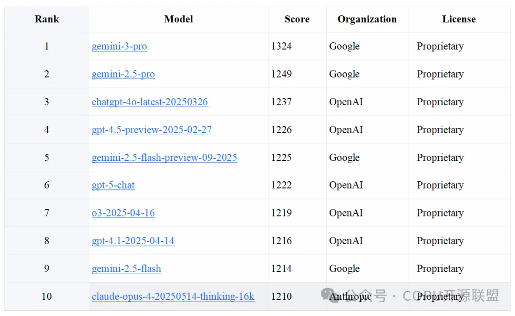The width and height of the screenshot is (515, 316).
Task: Open the o3-2025-04-16 model link
Action: (123, 213)
